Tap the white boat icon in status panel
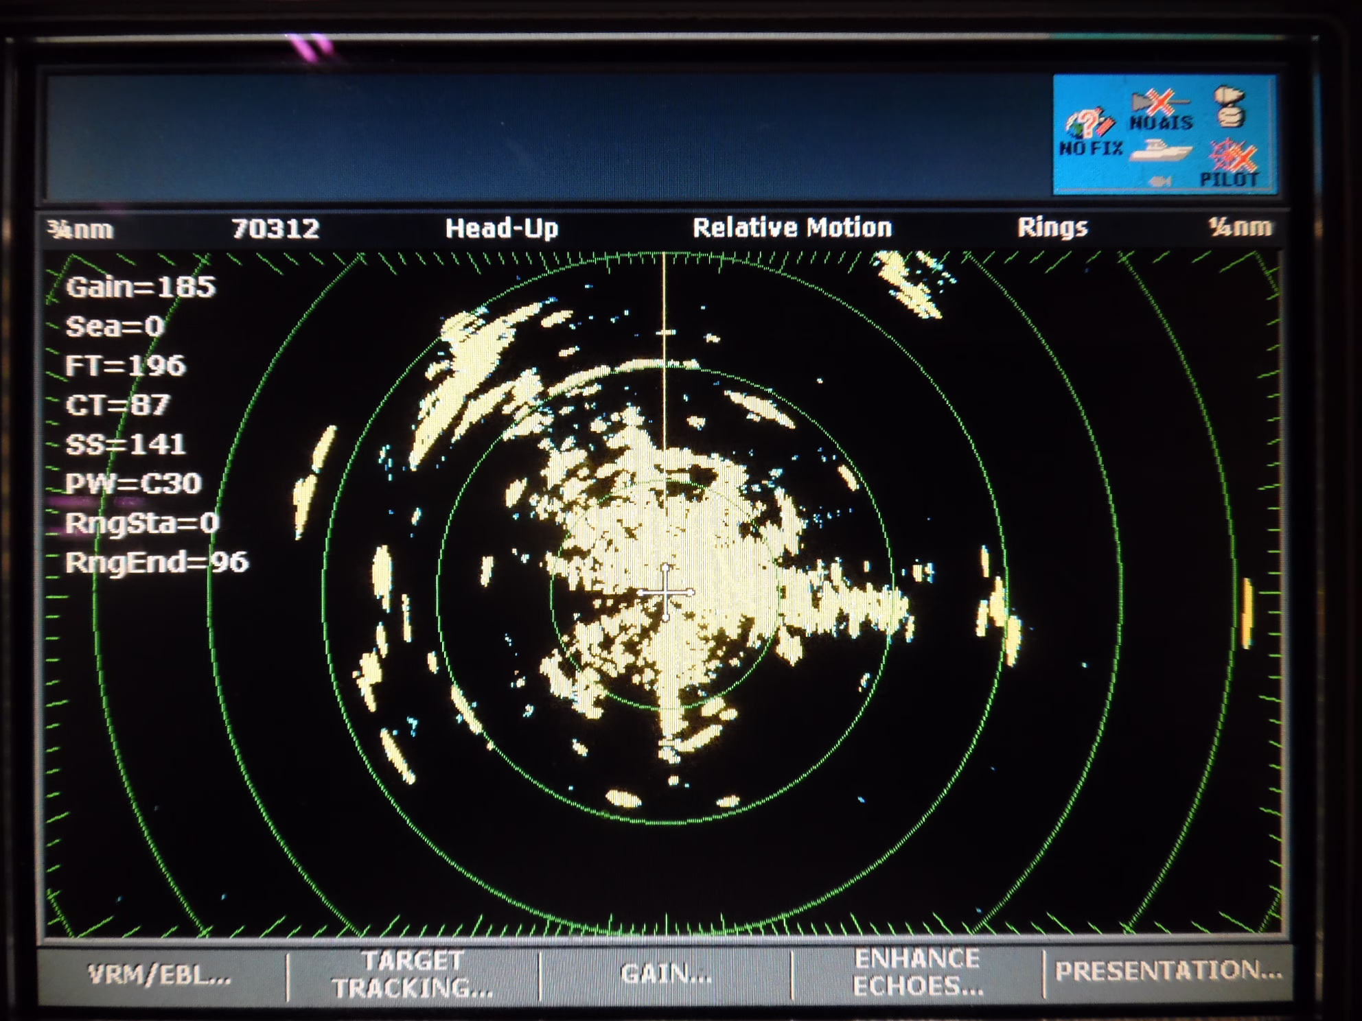 (x=1161, y=150)
